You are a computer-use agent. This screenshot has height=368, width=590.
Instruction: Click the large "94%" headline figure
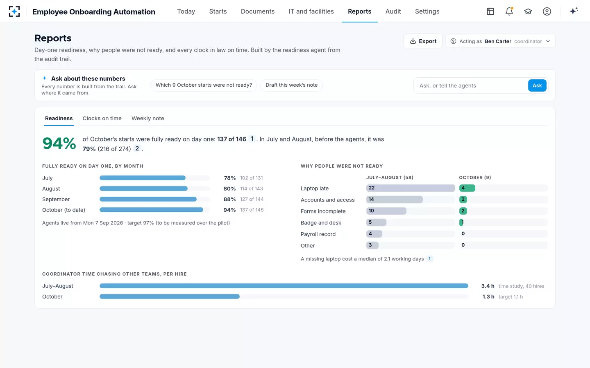click(x=59, y=144)
